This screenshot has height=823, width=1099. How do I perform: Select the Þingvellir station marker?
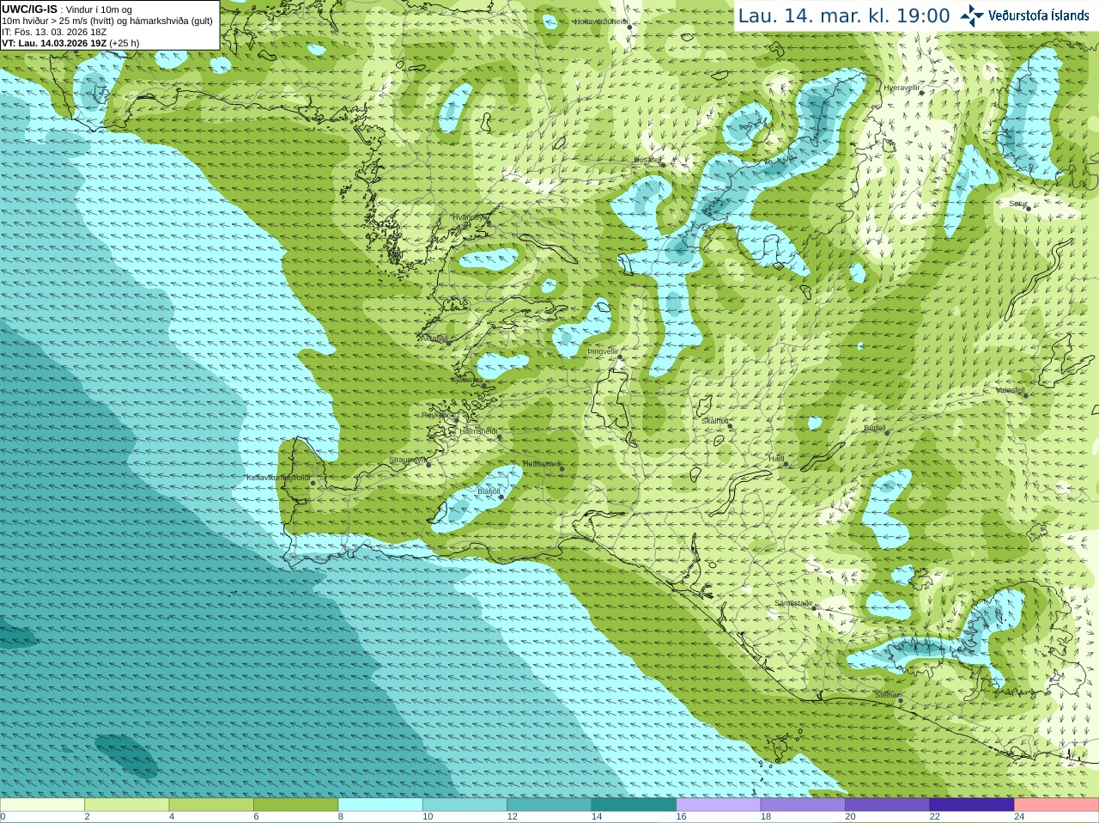[618, 357]
